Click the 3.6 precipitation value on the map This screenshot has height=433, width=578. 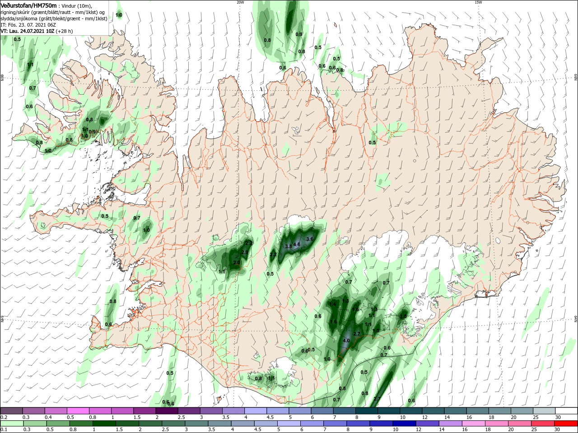(310, 239)
